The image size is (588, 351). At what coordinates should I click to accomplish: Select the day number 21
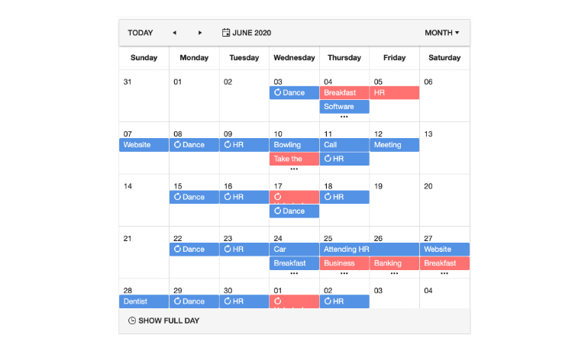(128, 239)
